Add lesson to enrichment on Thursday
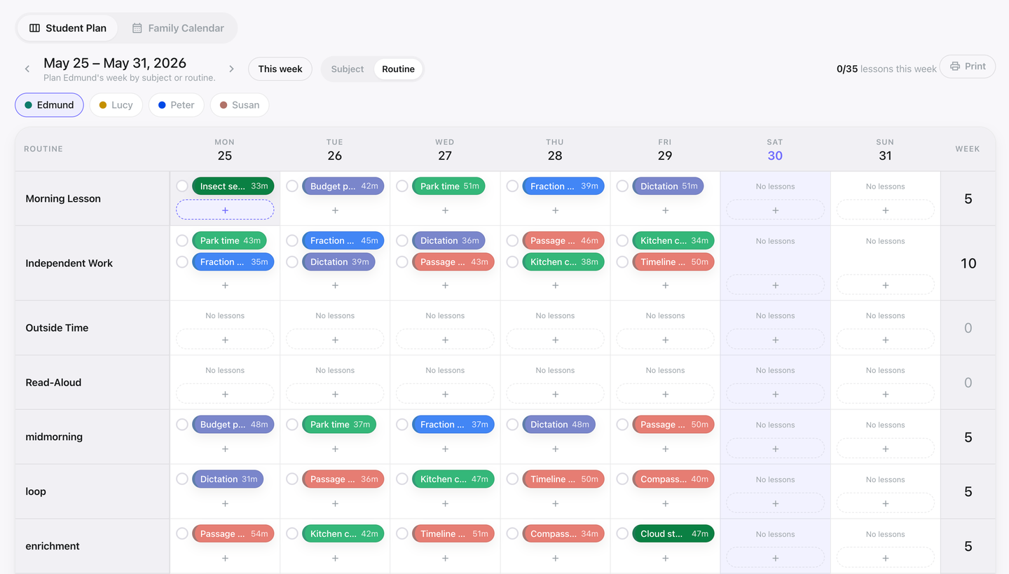1009x574 pixels. pos(555,558)
